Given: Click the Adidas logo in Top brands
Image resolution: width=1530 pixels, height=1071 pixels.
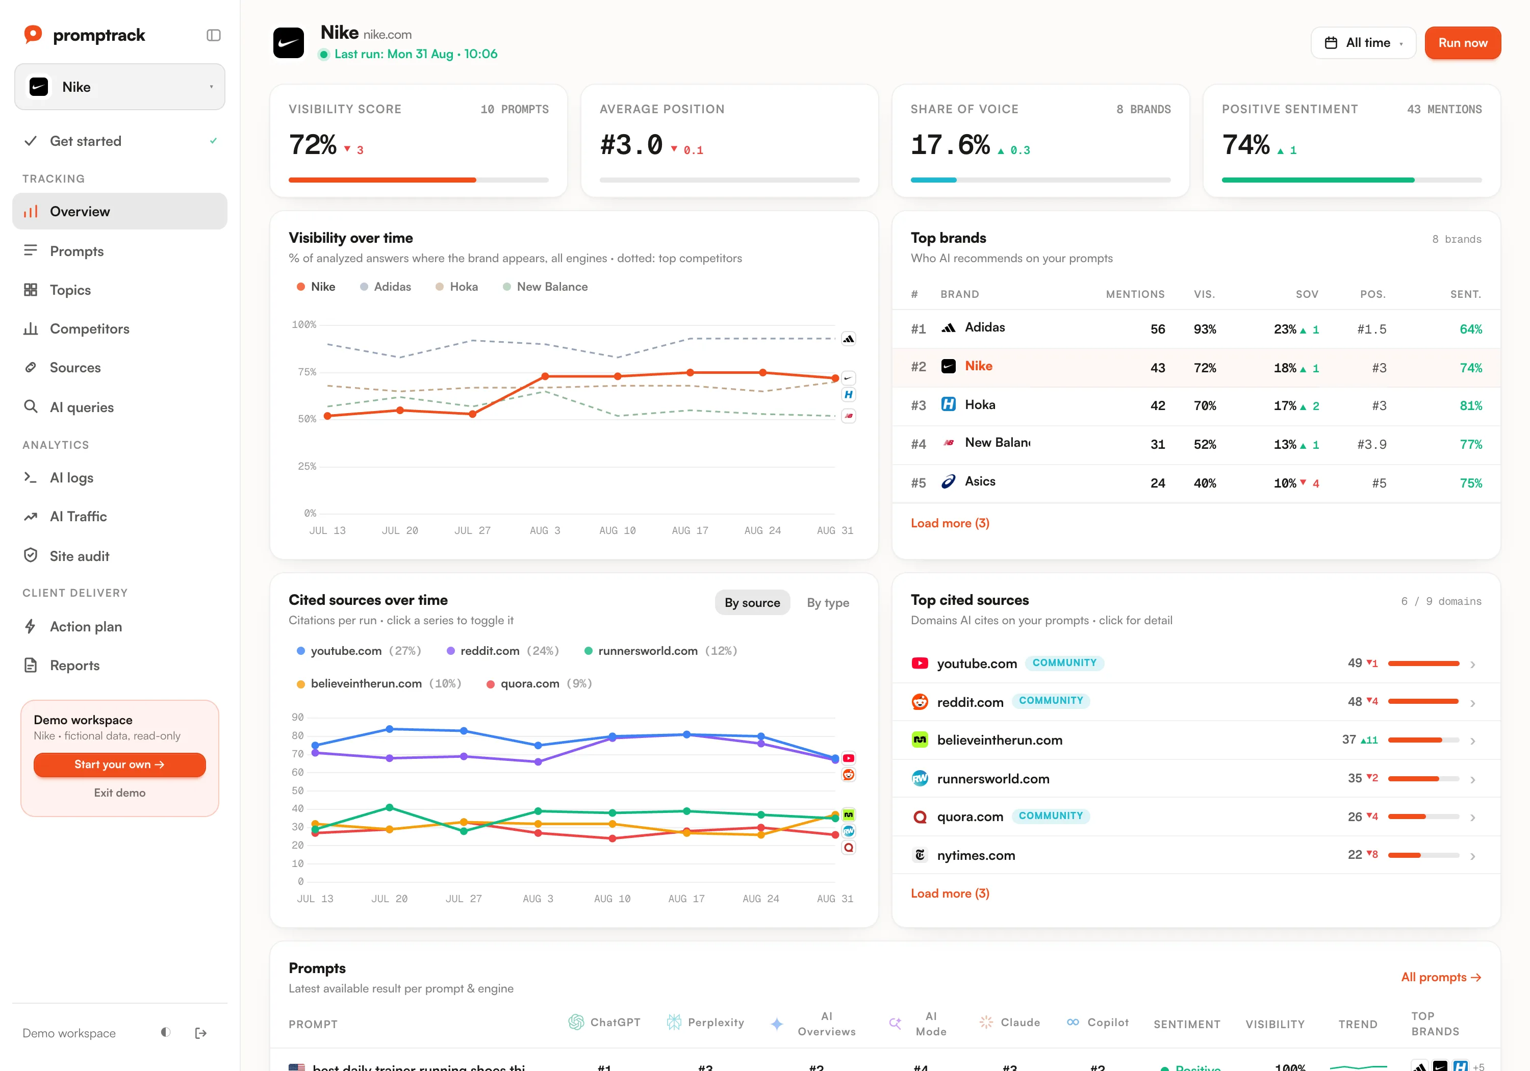Looking at the screenshot, I should pos(948,328).
